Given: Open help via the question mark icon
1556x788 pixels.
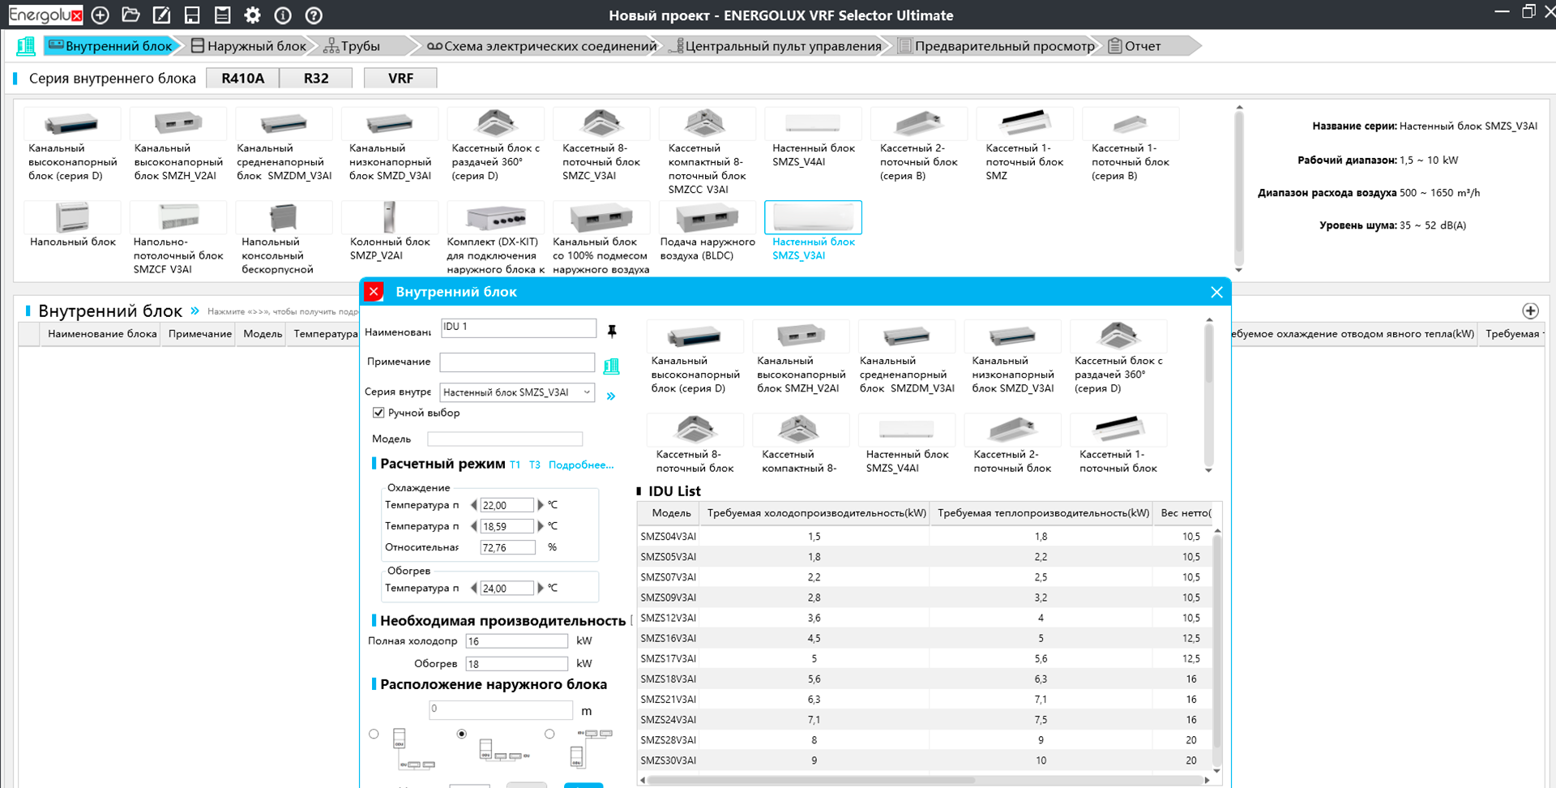Looking at the screenshot, I should [314, 15].
